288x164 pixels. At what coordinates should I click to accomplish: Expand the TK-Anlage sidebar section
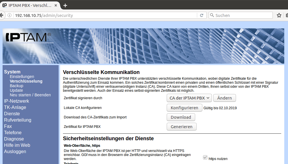(x=15, y=107)
